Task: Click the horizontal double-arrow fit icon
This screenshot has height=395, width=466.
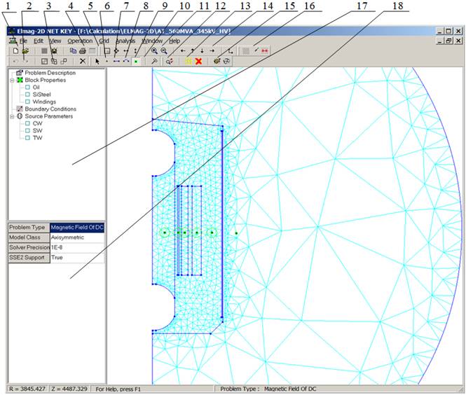Action: click(126, 51)
